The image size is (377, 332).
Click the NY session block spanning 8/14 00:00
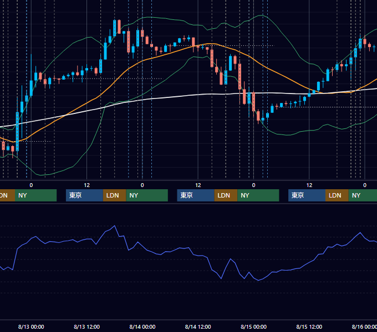coord(147,195)
